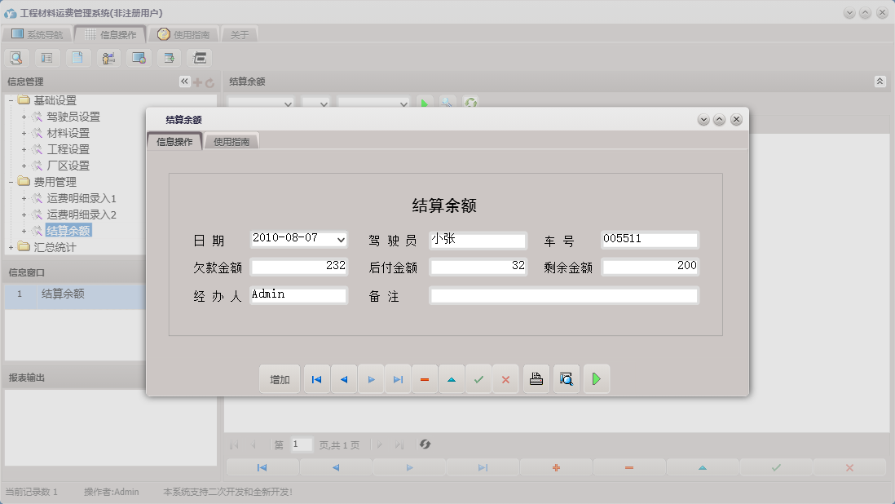895x504 pixels.
Task: Click inside the 备注 input field
Action: [x=562, y=295]
